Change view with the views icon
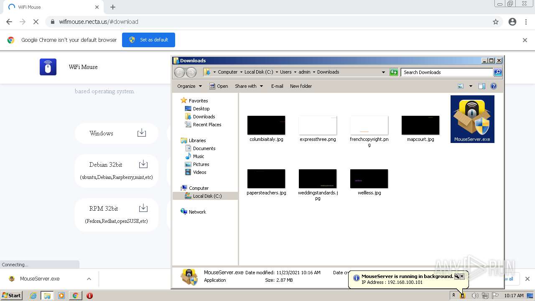Image resolution: width=535 pixels, height=301 pixels. 461,86
